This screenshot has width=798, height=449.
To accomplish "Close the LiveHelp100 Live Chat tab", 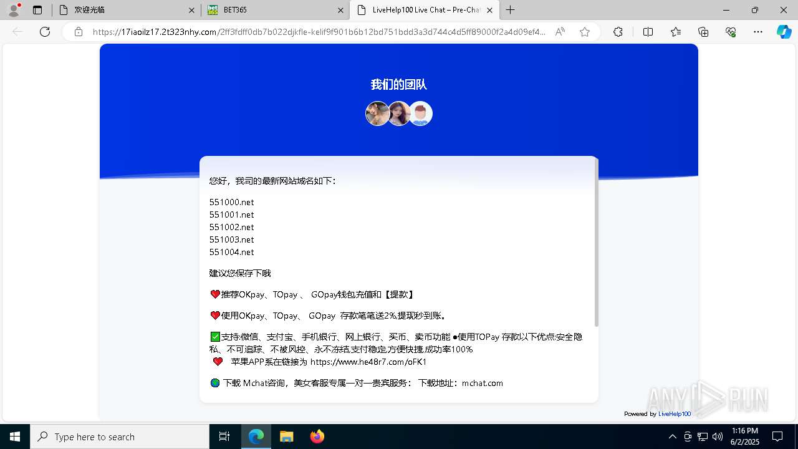I will [489, 10].
